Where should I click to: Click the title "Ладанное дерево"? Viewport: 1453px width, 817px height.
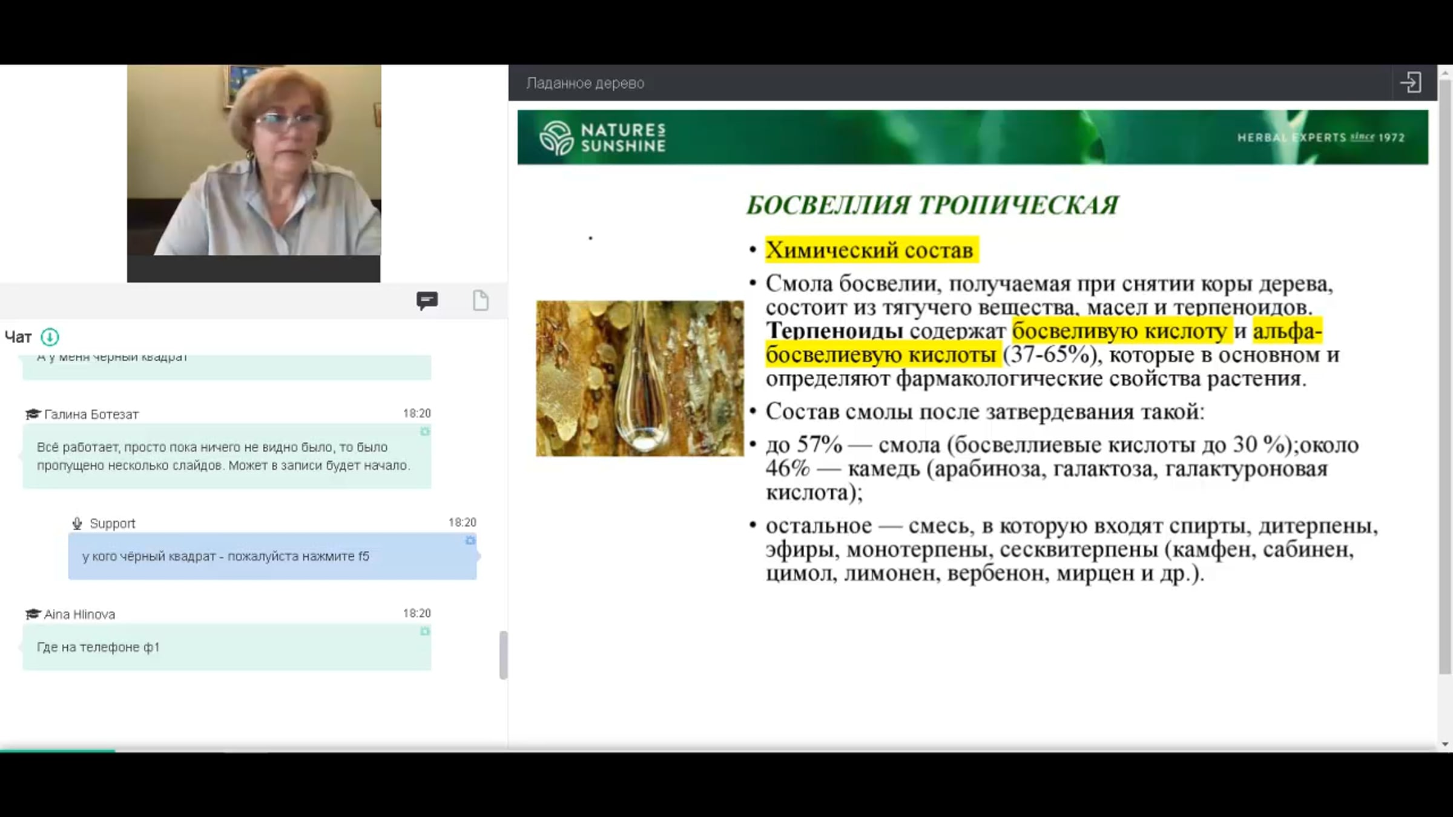(585, 84)
